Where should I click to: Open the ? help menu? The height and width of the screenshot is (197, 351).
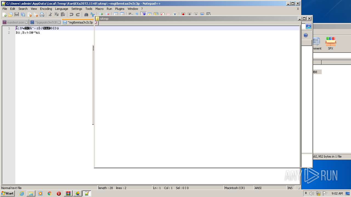(x=142, y=9)
